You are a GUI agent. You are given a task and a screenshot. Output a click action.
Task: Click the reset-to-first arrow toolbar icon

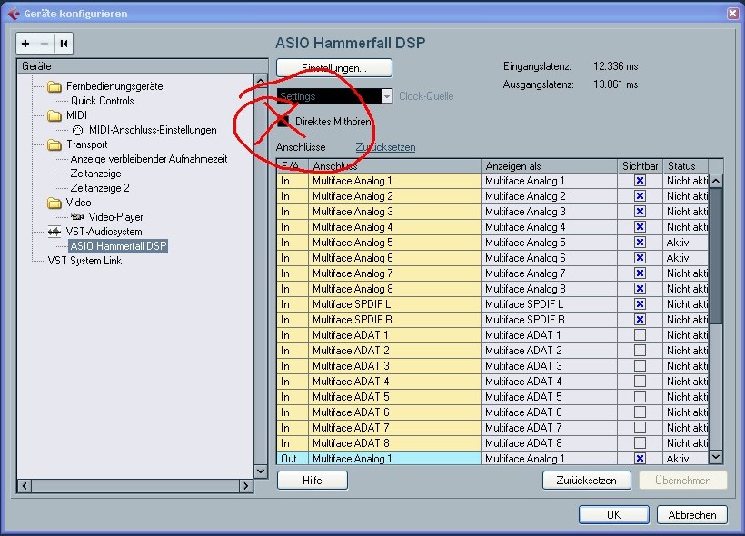pos(64,44)
